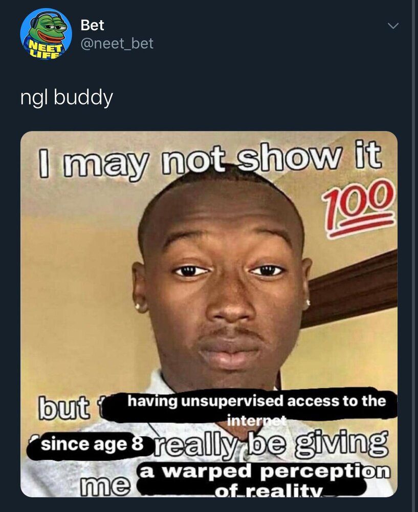This screenshot has height=512, width=418.
Task: Click the of reality text at bottom
Action: pyautogui.click(x=268, y=491)
